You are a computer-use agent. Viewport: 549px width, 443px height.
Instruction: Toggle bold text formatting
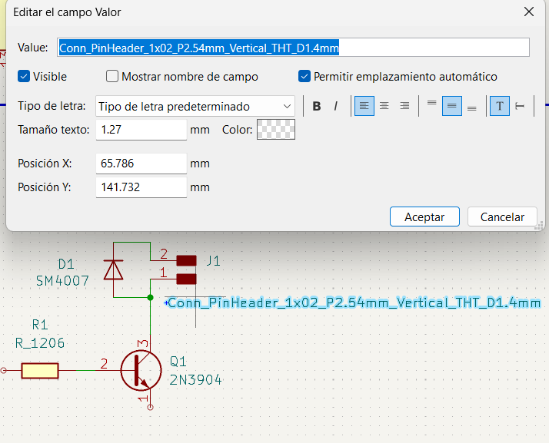pos(317,106)
